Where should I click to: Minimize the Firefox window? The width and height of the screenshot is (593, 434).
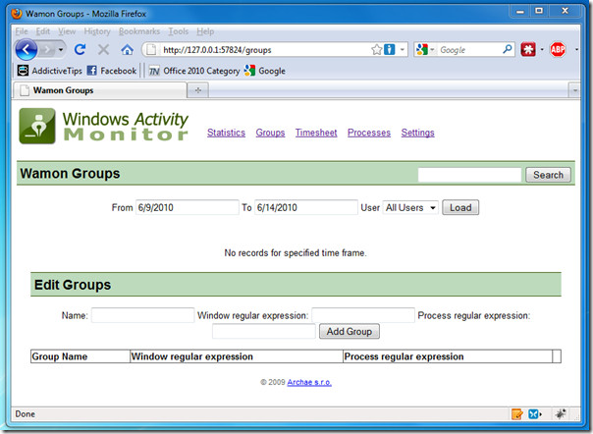coord(520,11)
